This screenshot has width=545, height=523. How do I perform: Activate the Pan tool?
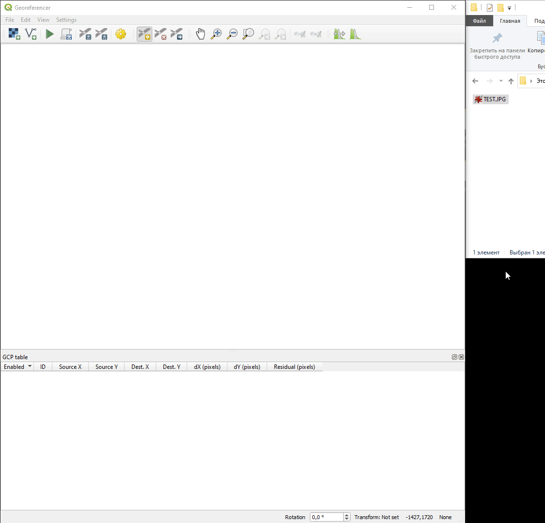click(200, 34)
